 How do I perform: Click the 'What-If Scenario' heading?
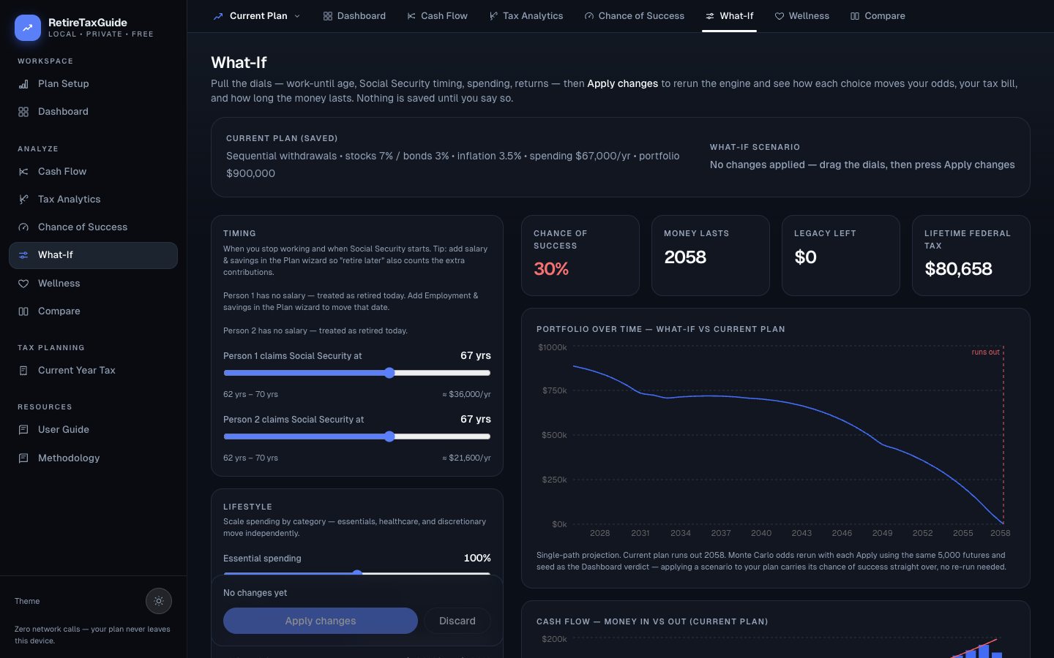pos(755,147)
